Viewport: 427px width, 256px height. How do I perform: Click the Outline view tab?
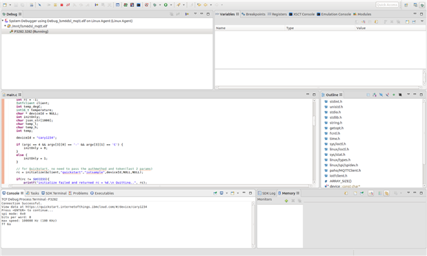point(332,95)
